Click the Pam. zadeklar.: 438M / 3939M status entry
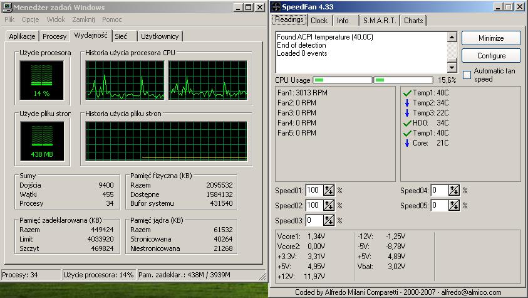Screen dimensions: 528x298 (x=202, y=275)
